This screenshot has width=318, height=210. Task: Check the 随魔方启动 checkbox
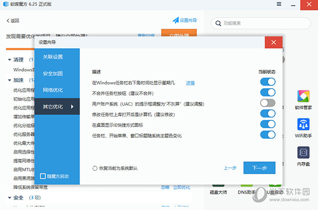pyautogui.click(x=43, y=176)
